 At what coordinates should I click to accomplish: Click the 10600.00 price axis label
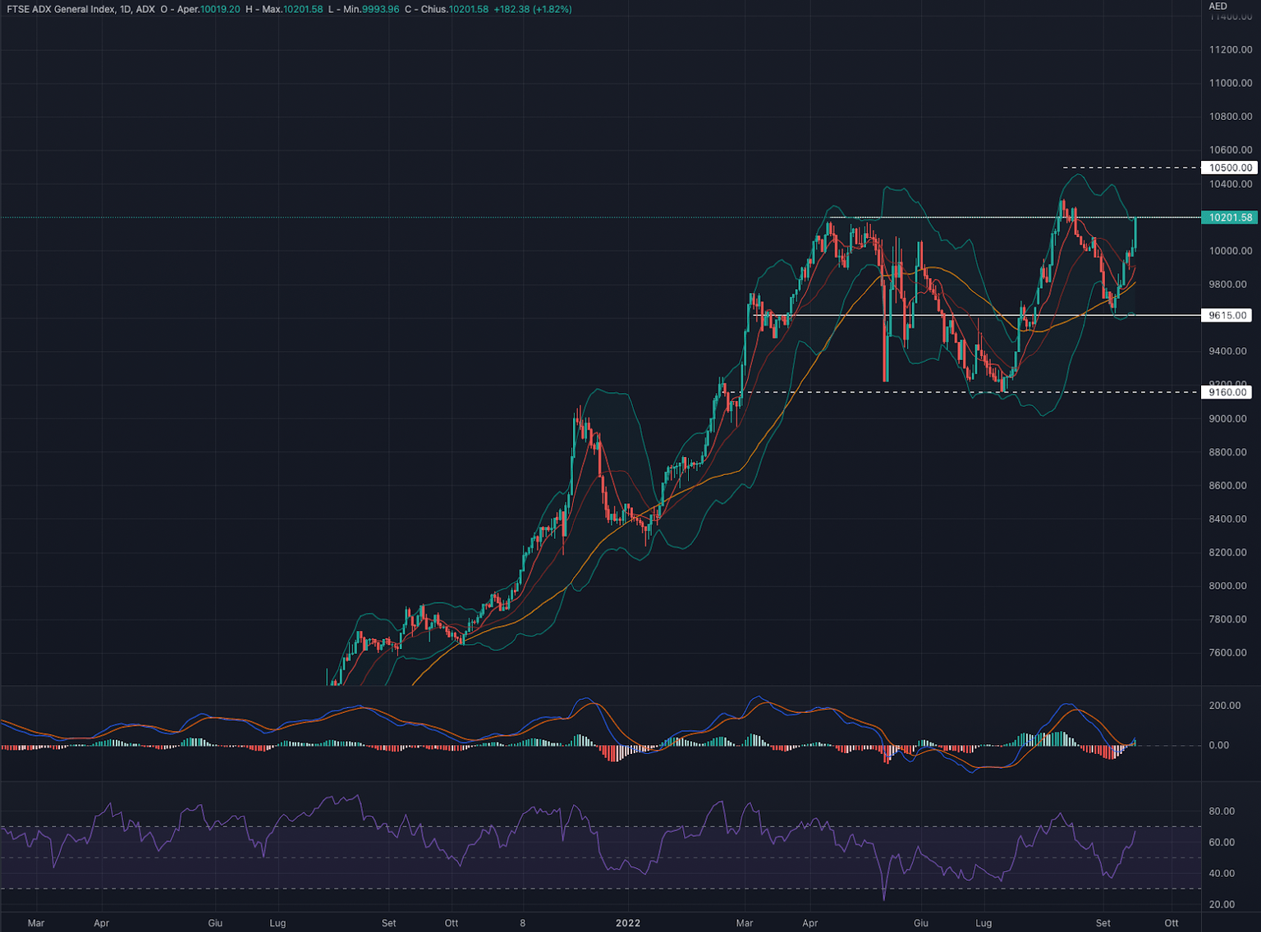(1231, 150)
